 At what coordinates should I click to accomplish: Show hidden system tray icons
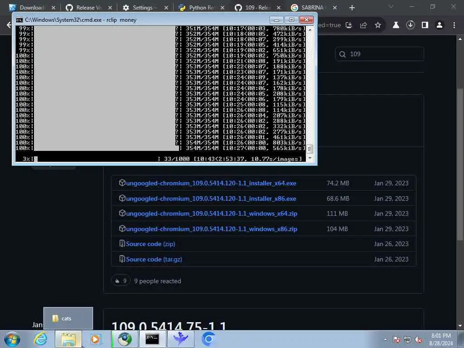point(385,340)
